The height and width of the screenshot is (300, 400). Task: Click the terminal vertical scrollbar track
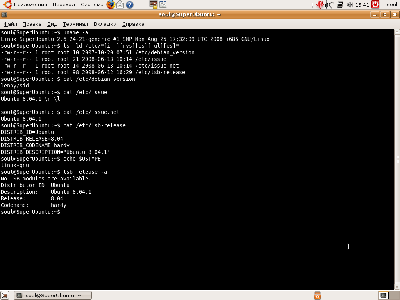pos(397,159)
